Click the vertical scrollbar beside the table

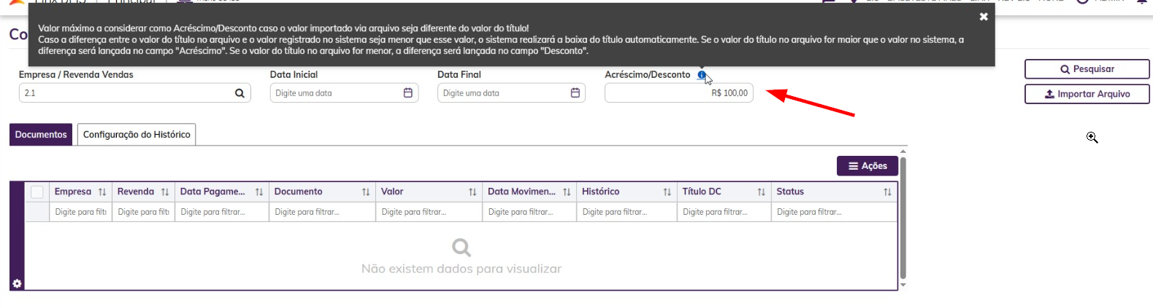click(903, 218)
